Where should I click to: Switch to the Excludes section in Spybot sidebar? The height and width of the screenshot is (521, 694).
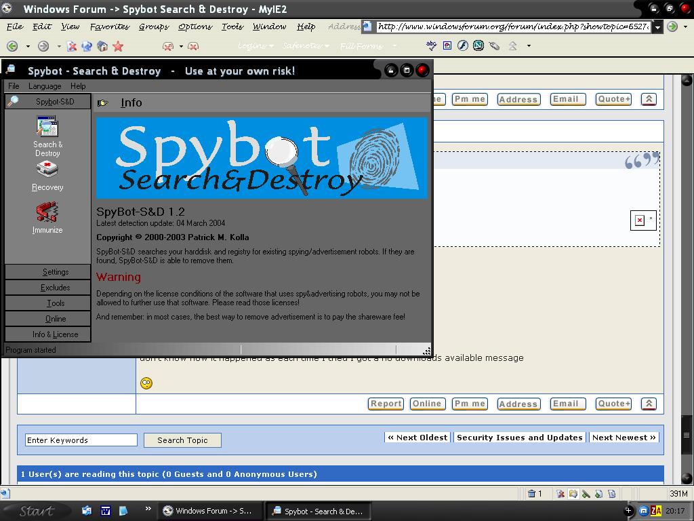tap(48, 288)
